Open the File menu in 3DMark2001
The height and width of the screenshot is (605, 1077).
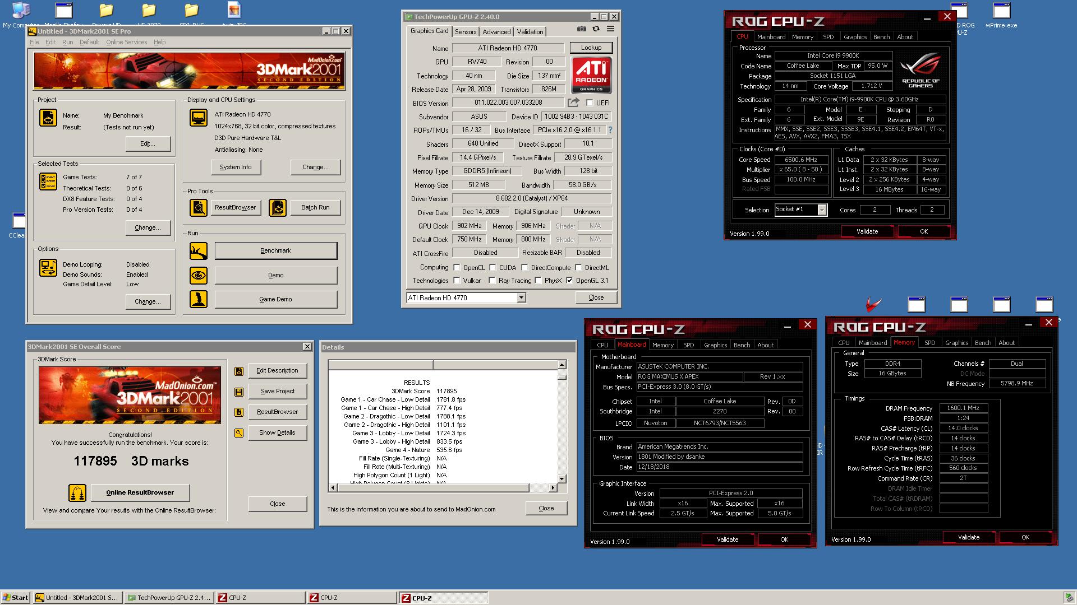click(34, 42)
